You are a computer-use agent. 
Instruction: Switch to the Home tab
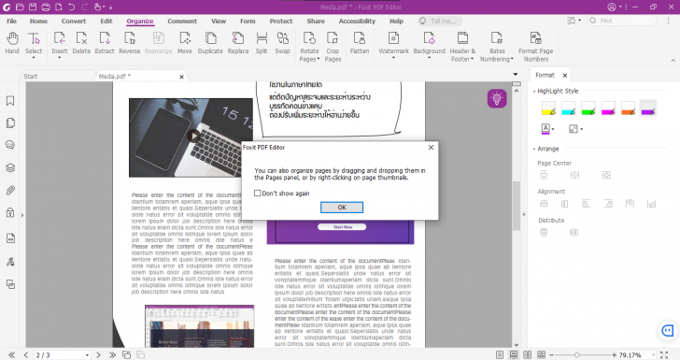38,21
